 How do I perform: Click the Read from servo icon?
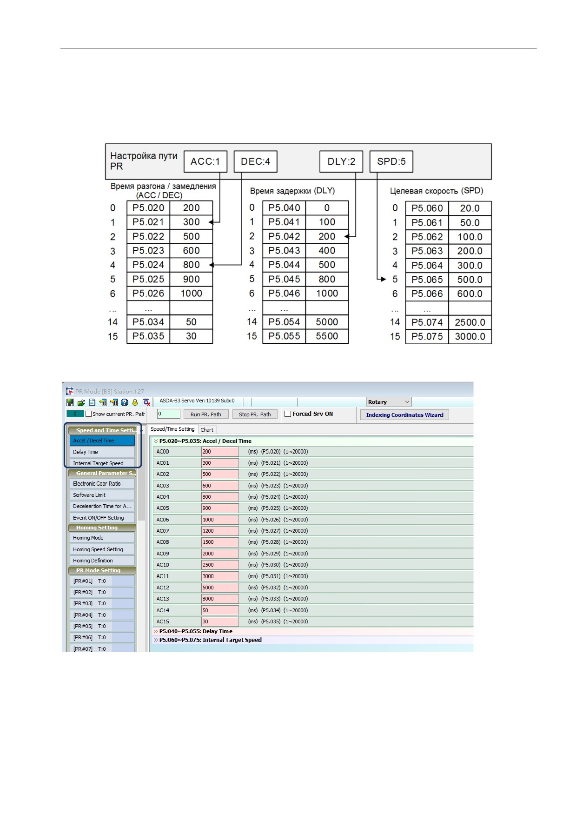pyautogui.click(x=103, y=402)
